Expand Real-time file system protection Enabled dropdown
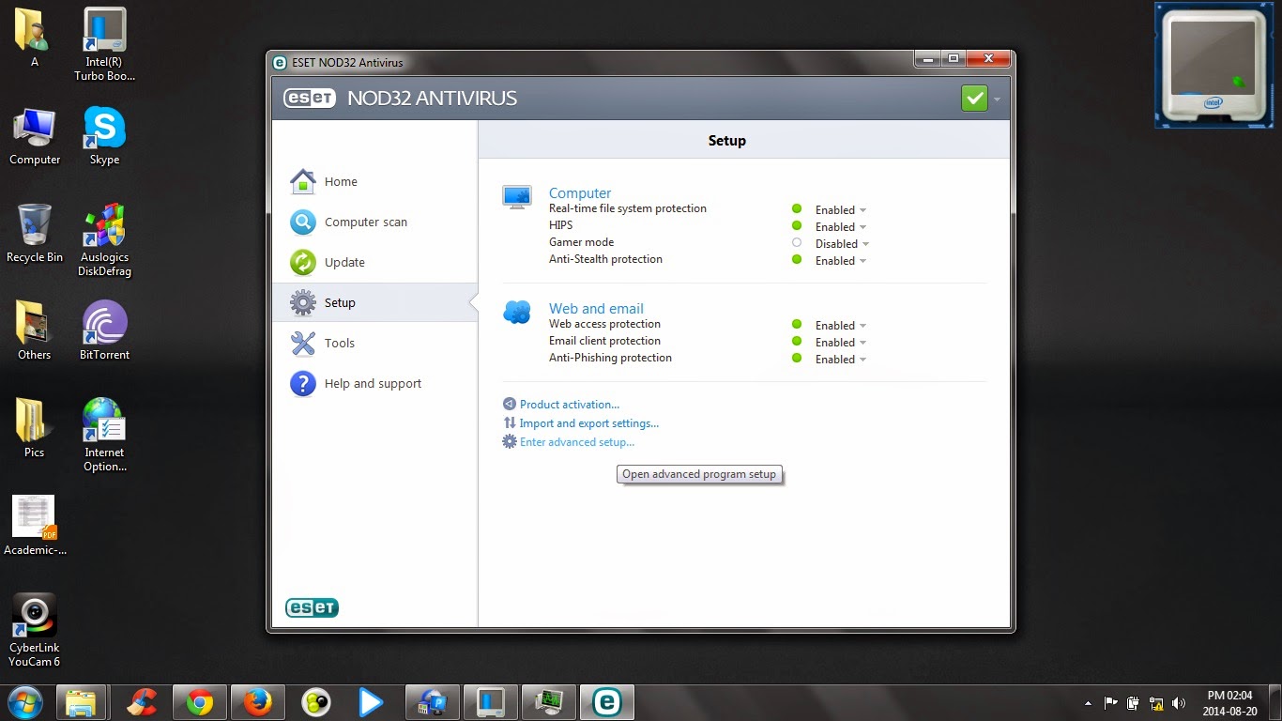Image resolution: width=1282 pixels, height=721 pixels. pos(841,210)
